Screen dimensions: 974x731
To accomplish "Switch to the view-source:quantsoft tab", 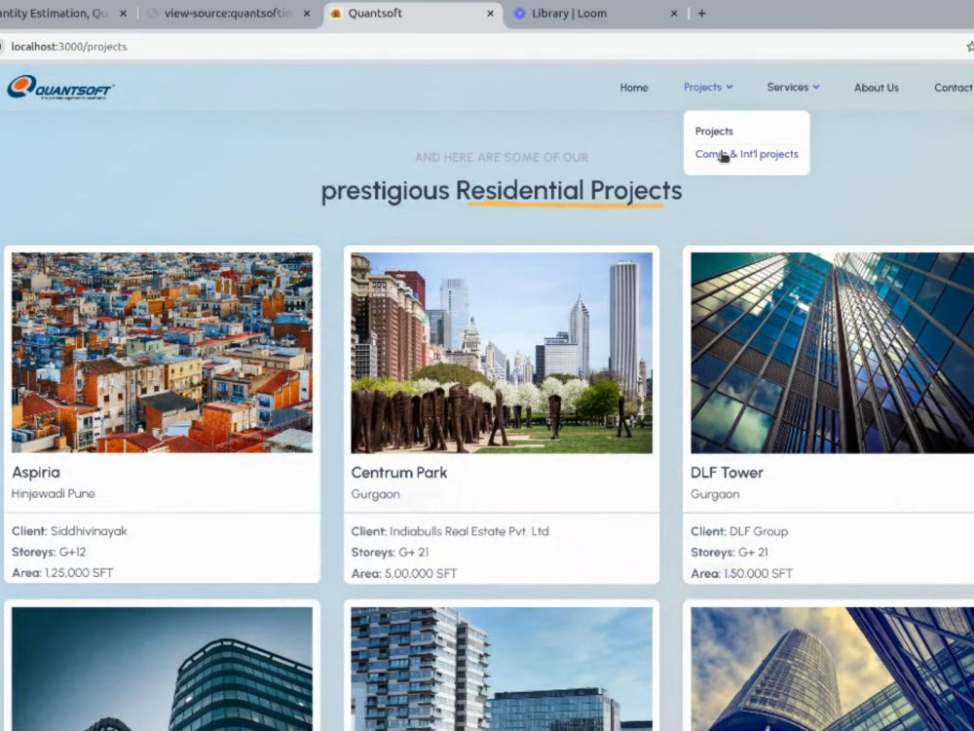I will click(227, 13).
